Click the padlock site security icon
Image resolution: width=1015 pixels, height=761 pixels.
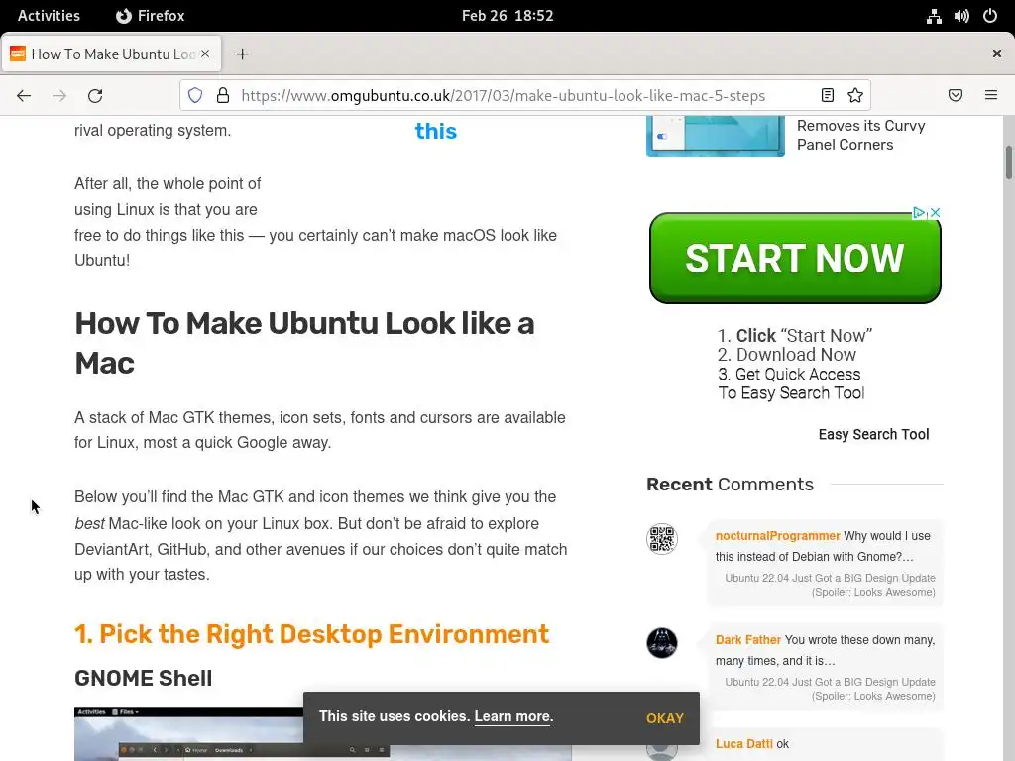click(x=223, y=96)
